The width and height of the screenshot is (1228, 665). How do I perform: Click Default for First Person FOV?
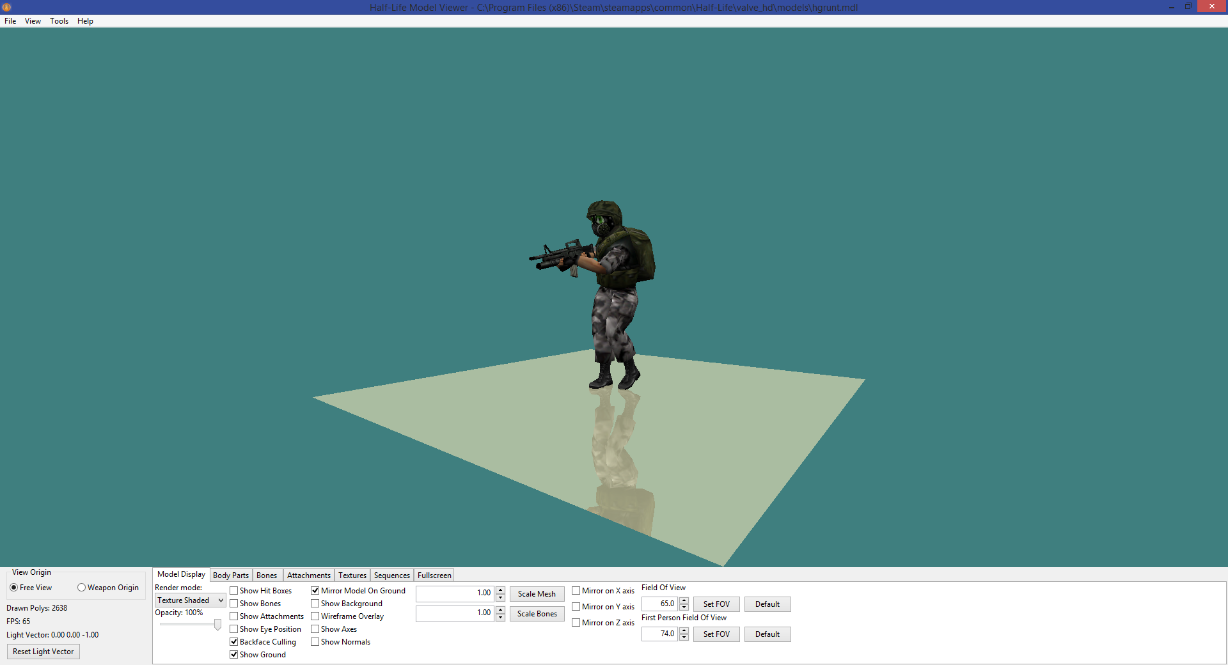coord(767,634)
